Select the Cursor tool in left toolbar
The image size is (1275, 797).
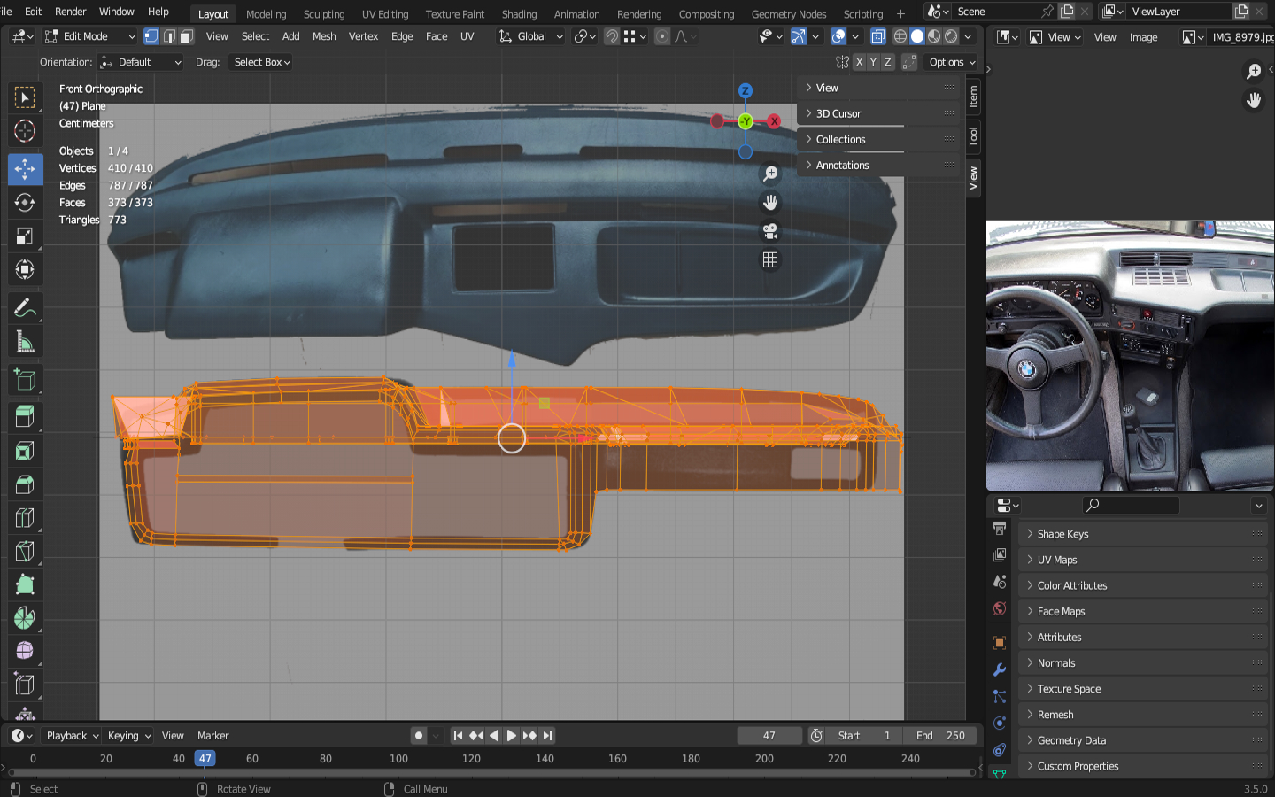pyautogui.click(x=25, y=131)
